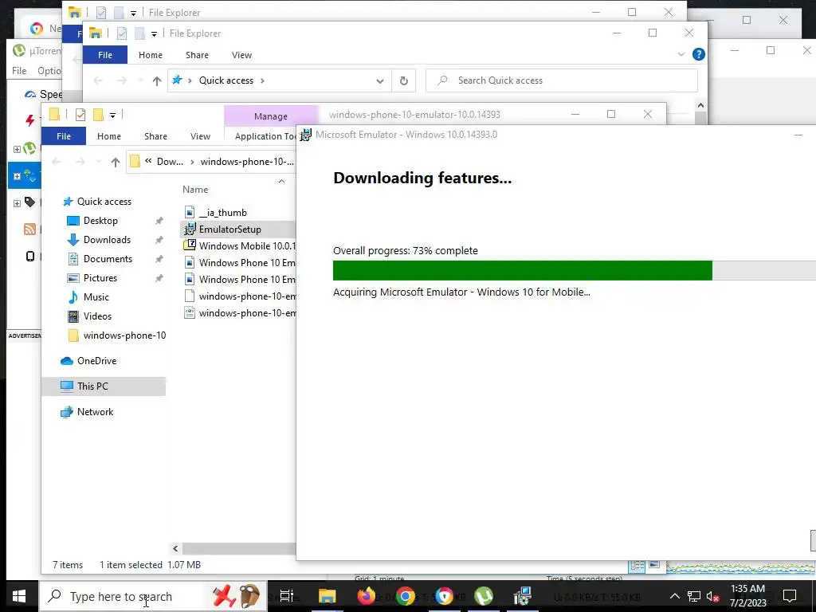Open Share tab in front Explorer window
Viewport: 816px width, 612px height.
[155, 136]
